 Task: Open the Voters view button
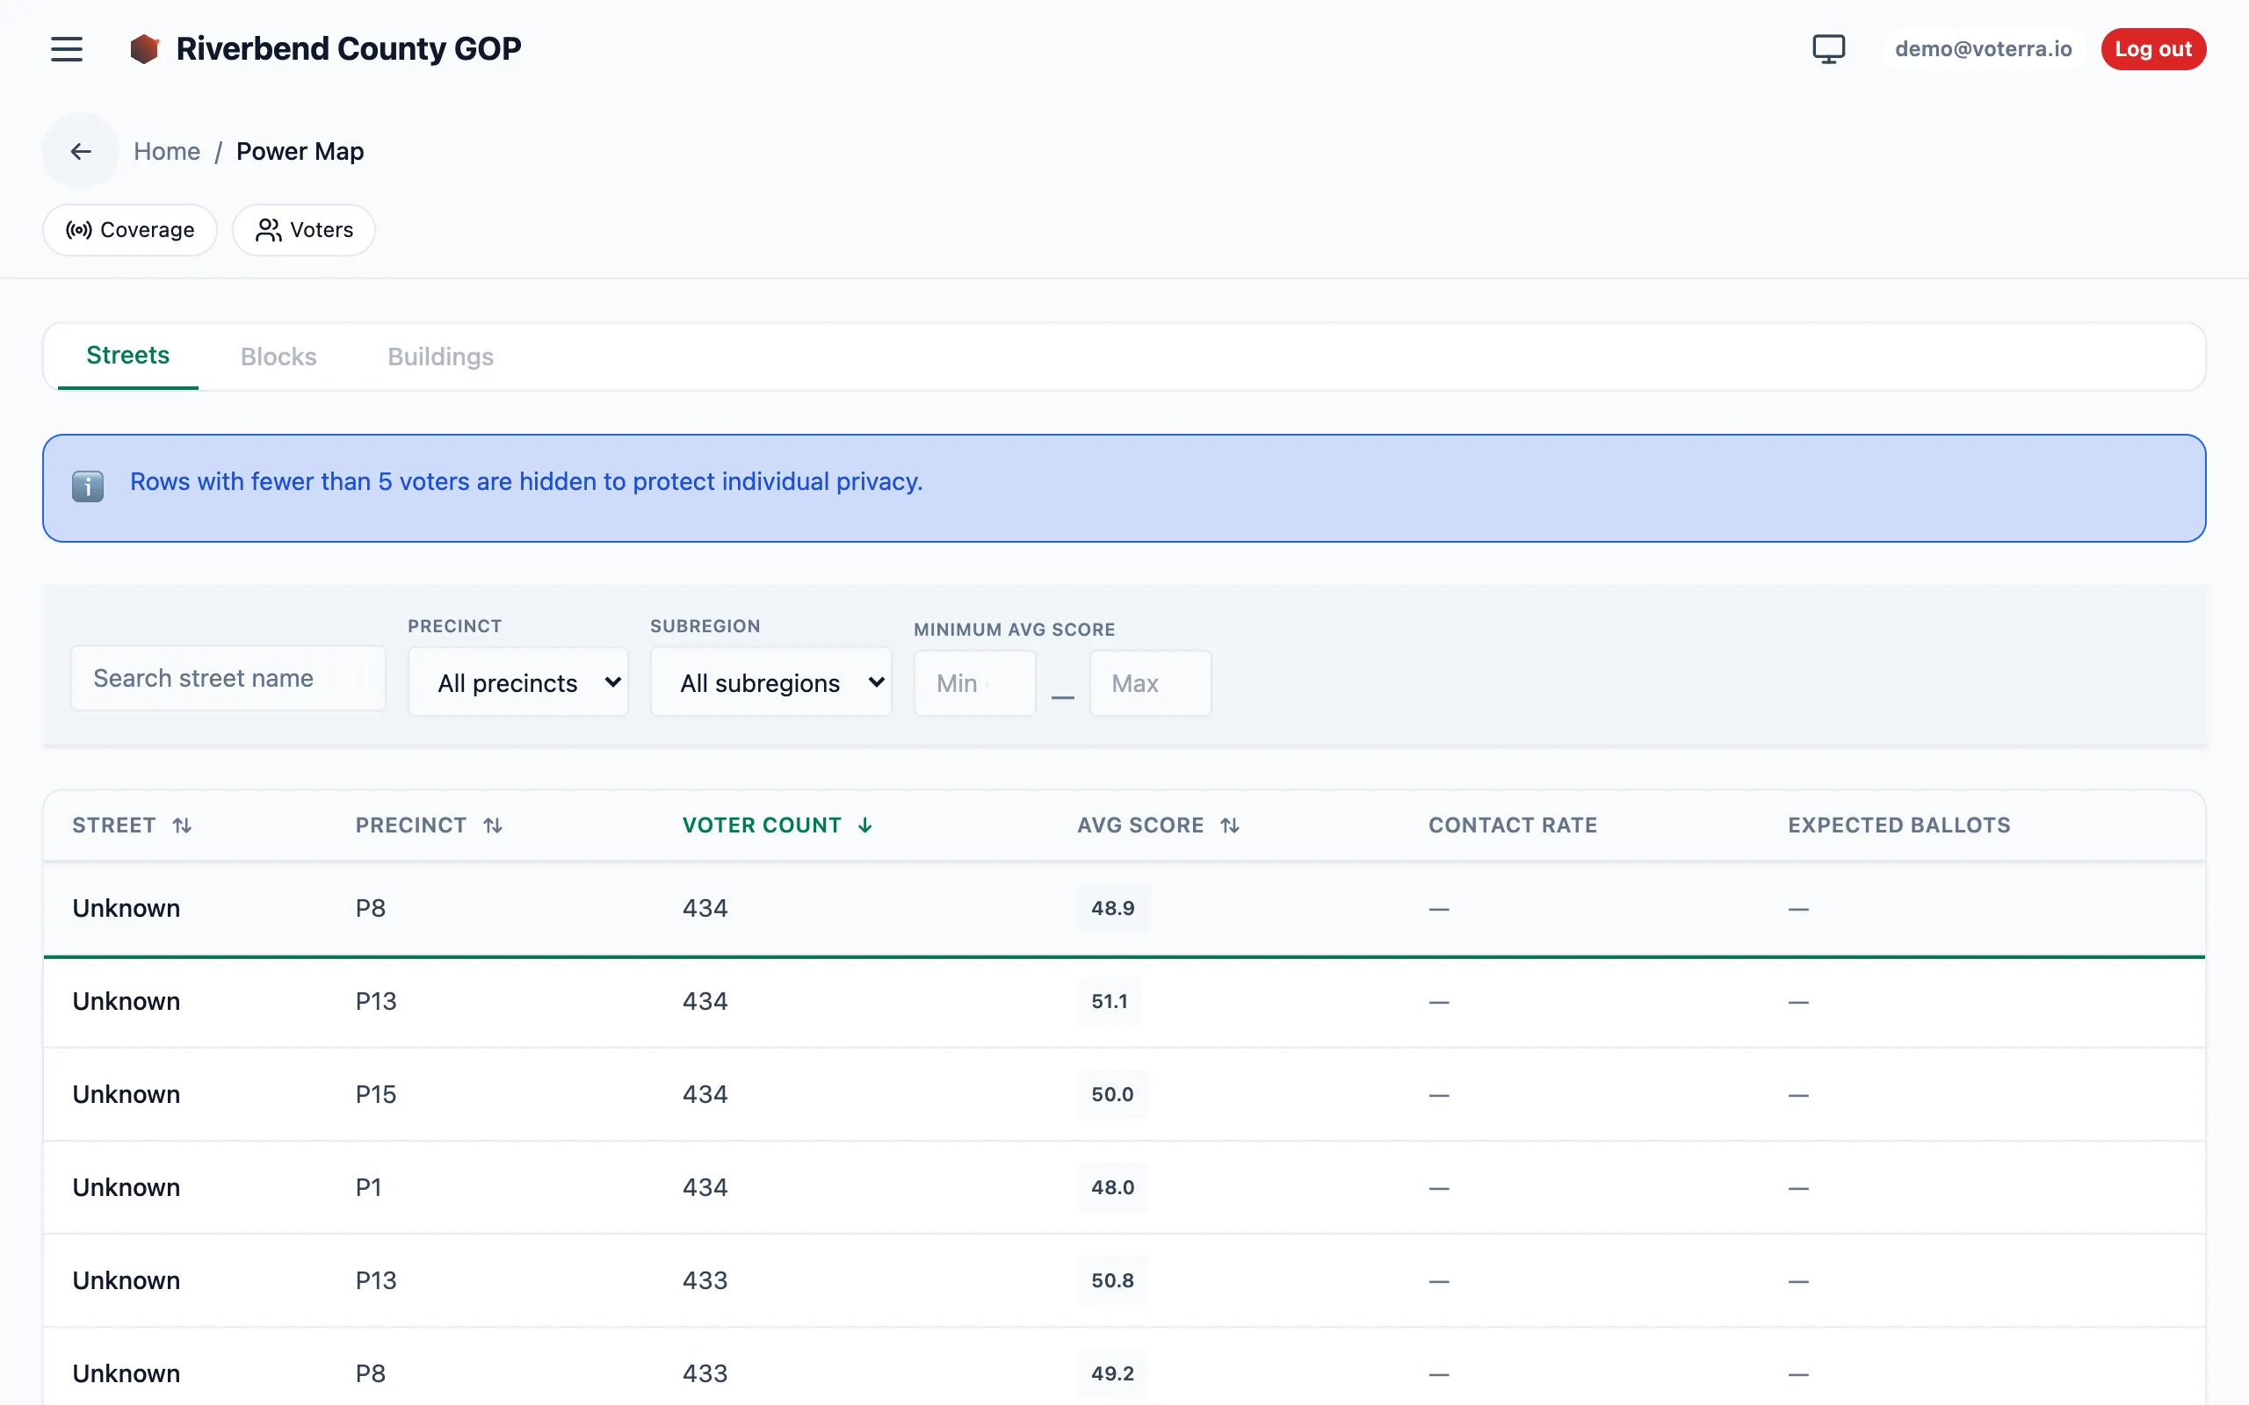pyautogui.click(x=304, y=229)
